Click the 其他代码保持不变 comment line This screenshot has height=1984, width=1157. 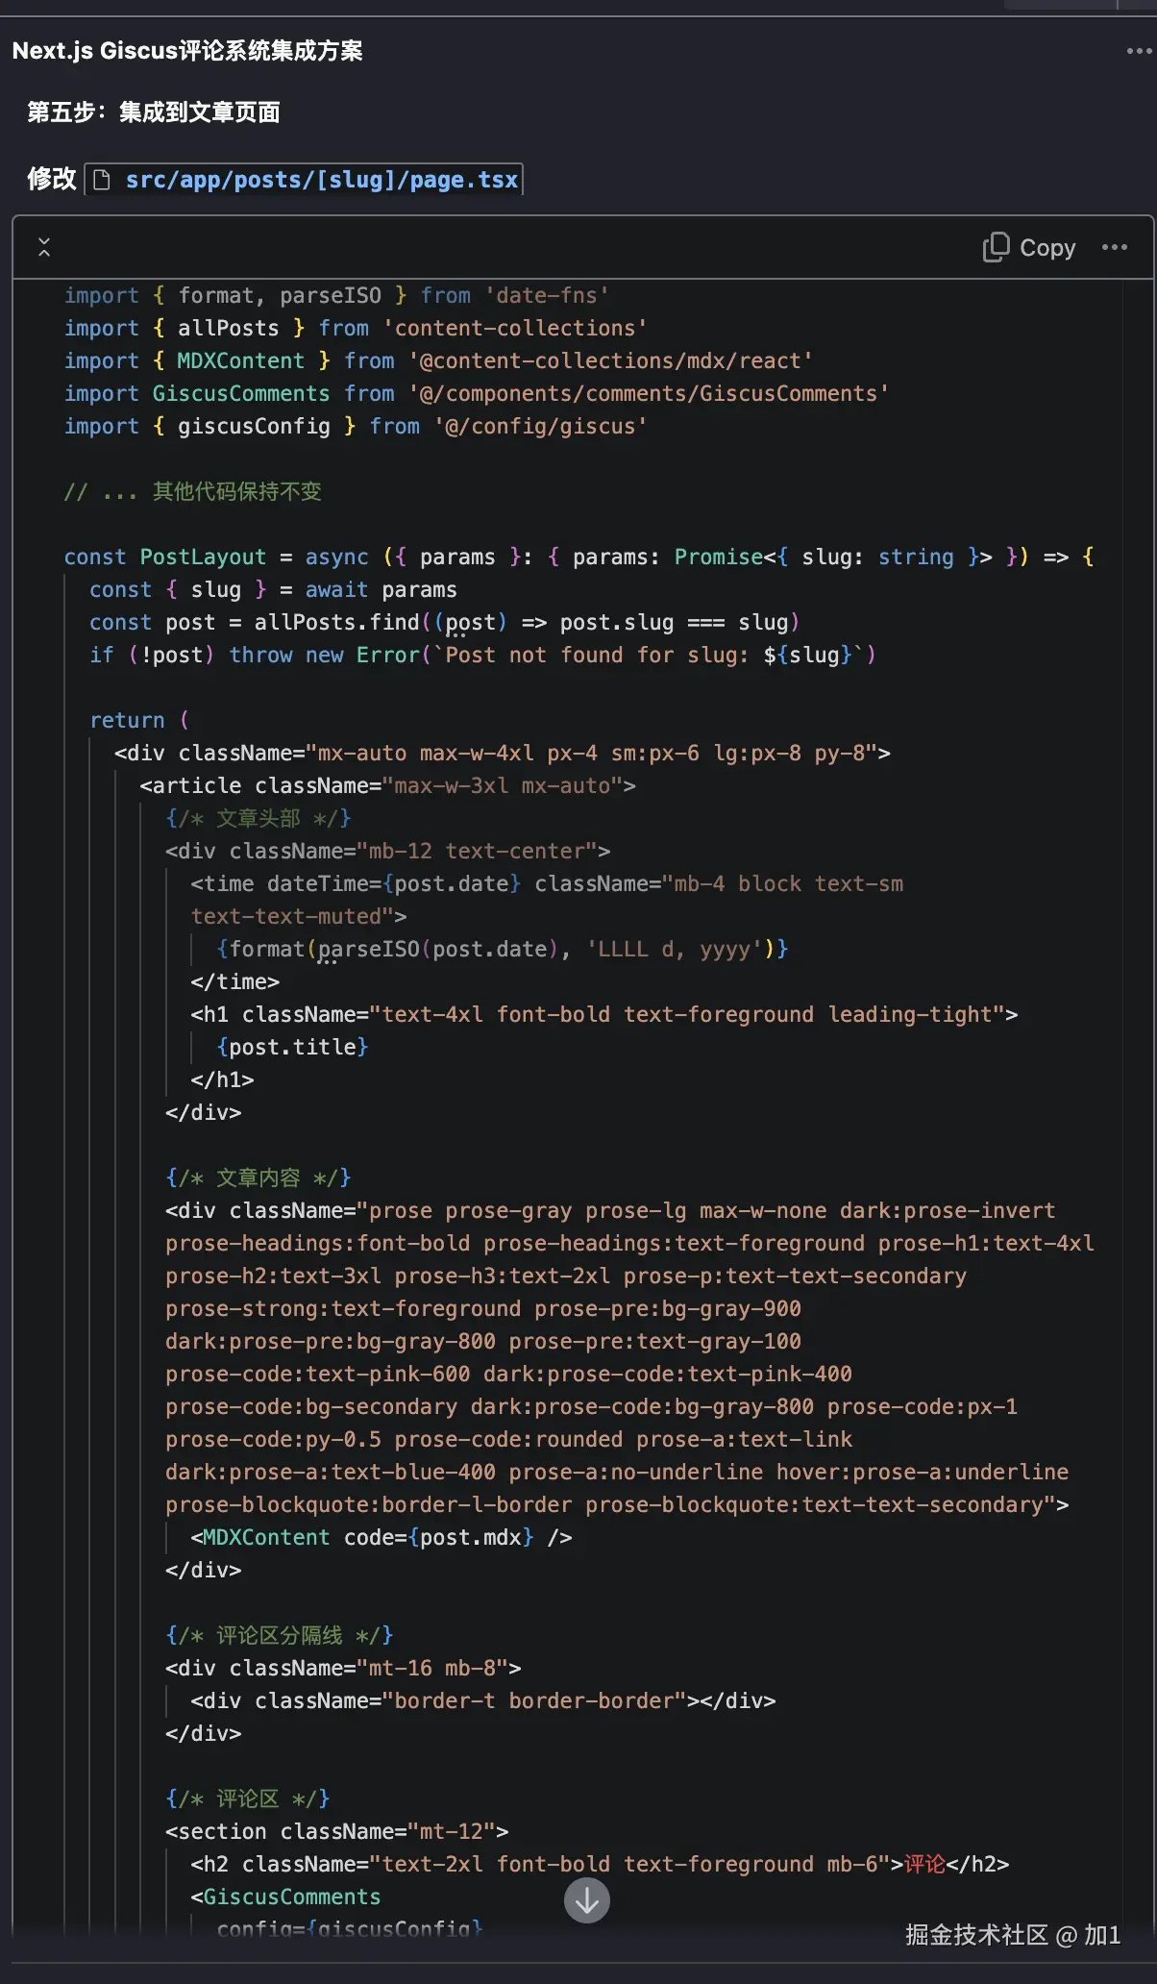(192, 491)
